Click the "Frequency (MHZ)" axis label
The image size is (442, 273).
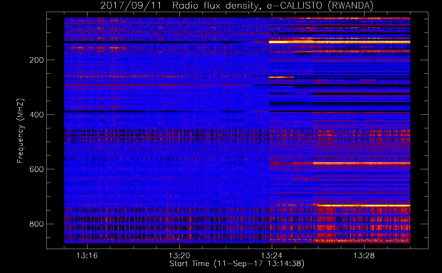pos(20,131)
